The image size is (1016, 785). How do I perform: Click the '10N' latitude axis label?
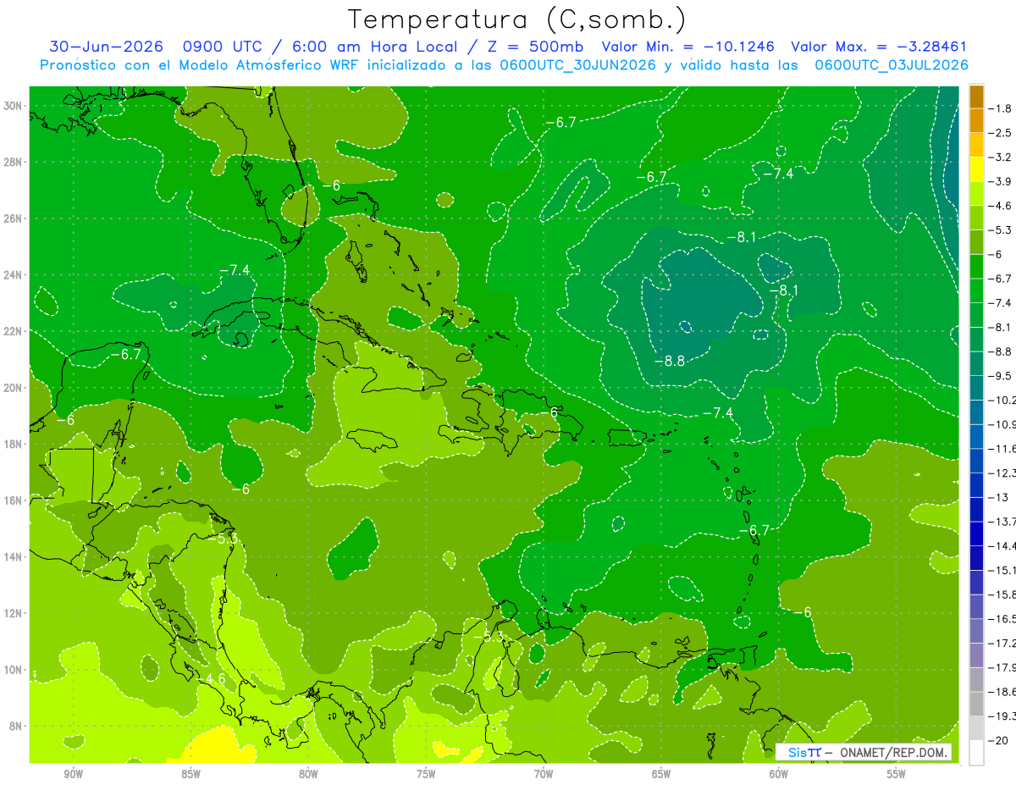[x=14, y=670]
